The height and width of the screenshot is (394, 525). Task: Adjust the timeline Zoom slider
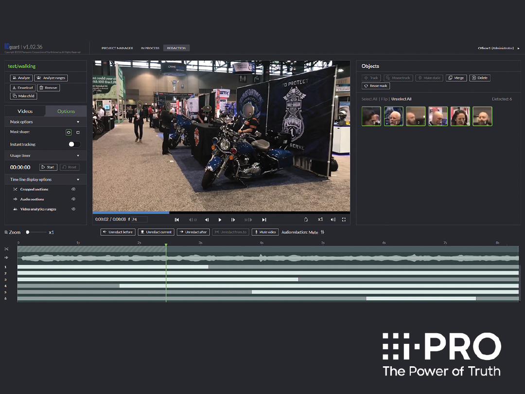(28, 233)
